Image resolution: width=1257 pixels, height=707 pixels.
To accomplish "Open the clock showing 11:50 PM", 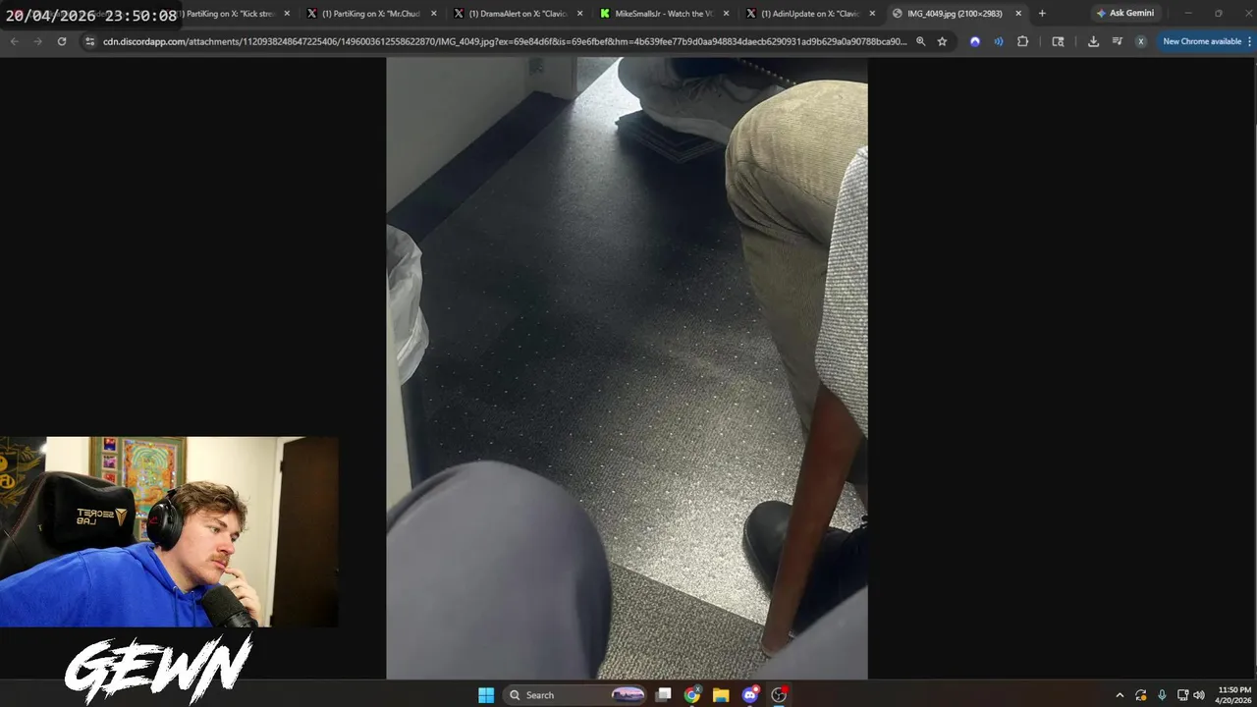I will click(x=1233, y=695).
